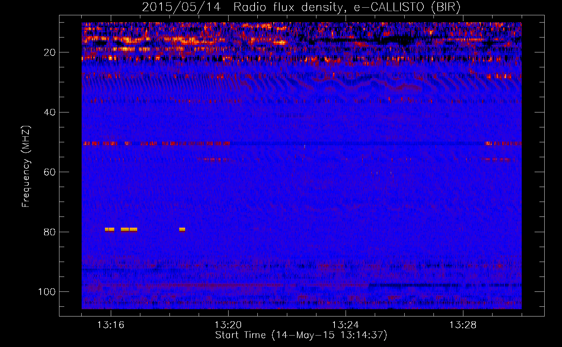Click the '80' frequency tick label
This screenshot has width=562, height=347.
pyautogui.click(x=50, y=232)
